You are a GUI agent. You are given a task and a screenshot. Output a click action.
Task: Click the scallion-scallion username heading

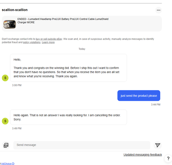coord(15,10)
